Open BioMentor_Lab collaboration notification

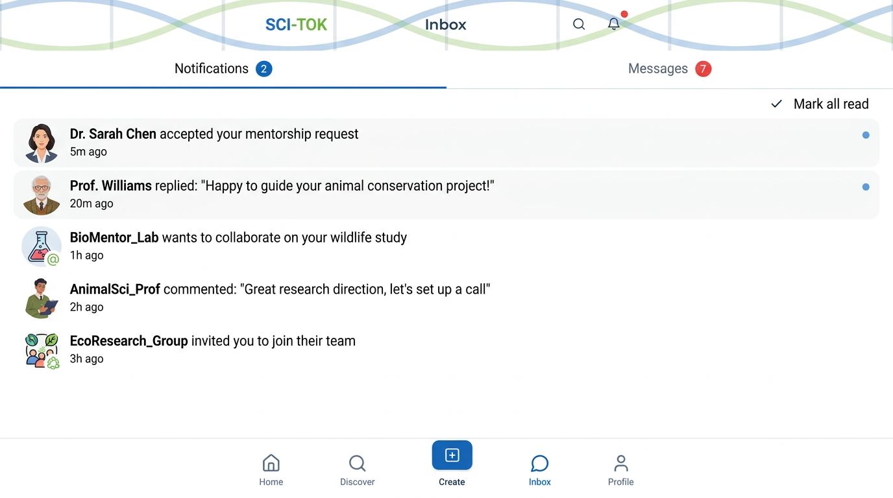[446, 246]
